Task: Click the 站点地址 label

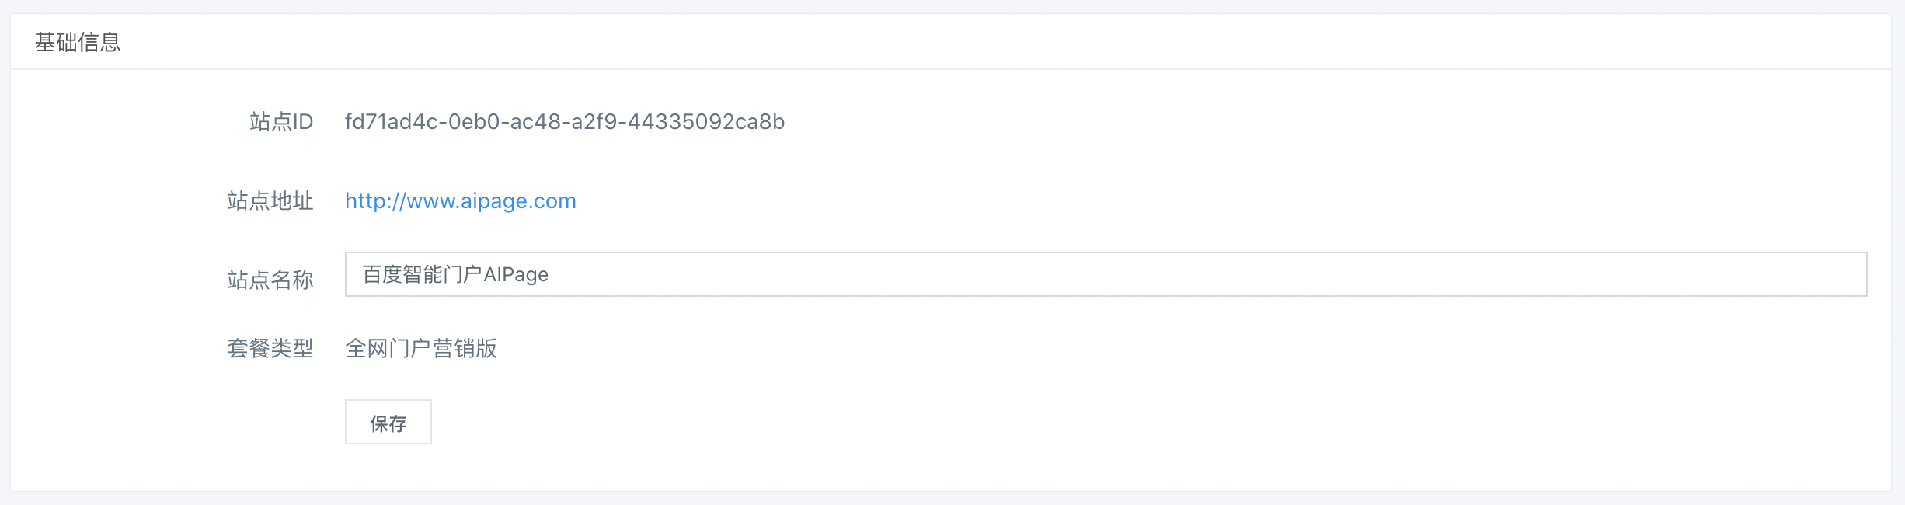Action: tap(270, 200)
